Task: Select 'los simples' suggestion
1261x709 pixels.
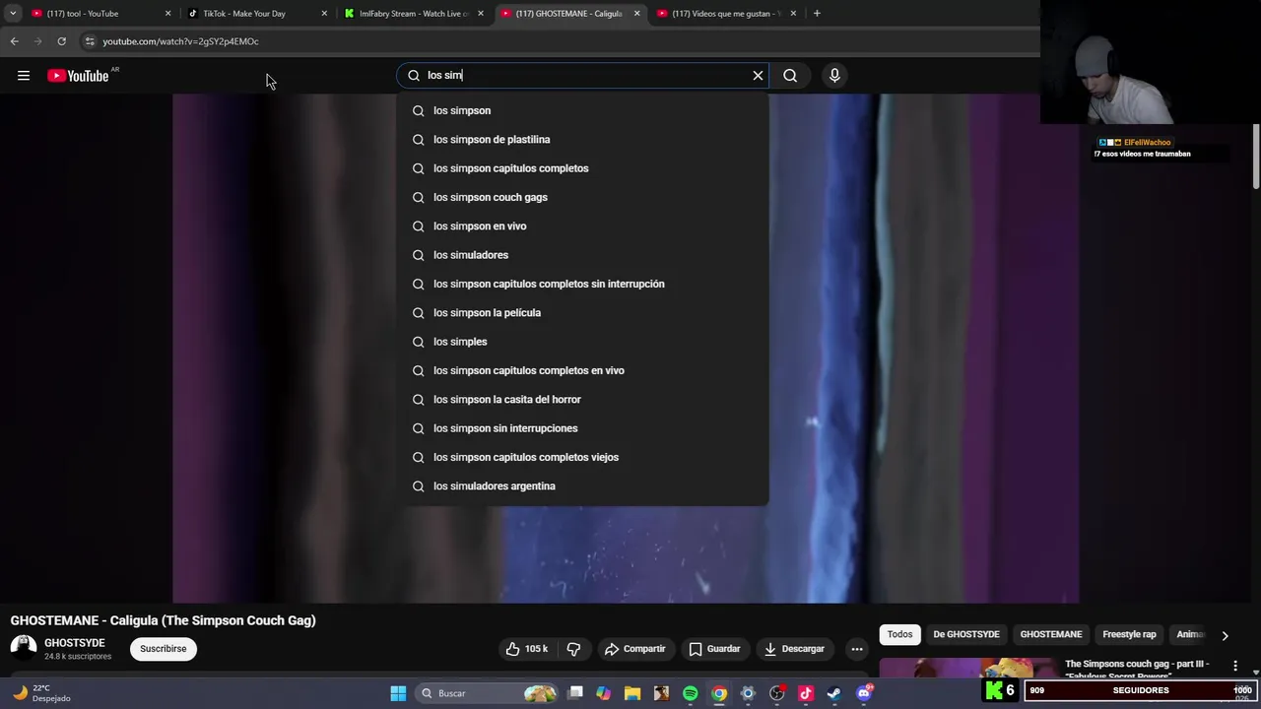Action: (582, 342)
